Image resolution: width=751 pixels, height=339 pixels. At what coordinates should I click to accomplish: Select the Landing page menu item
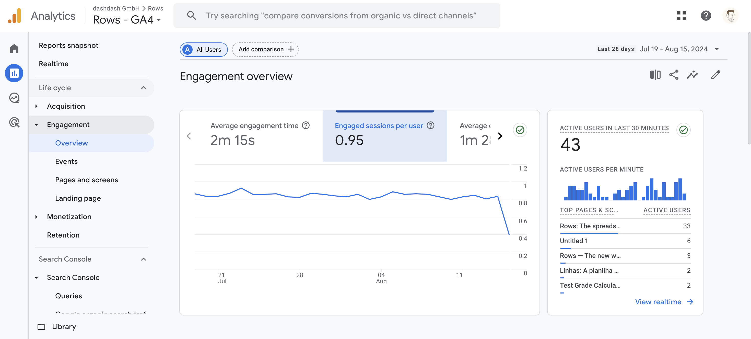[x=78, y=198]
